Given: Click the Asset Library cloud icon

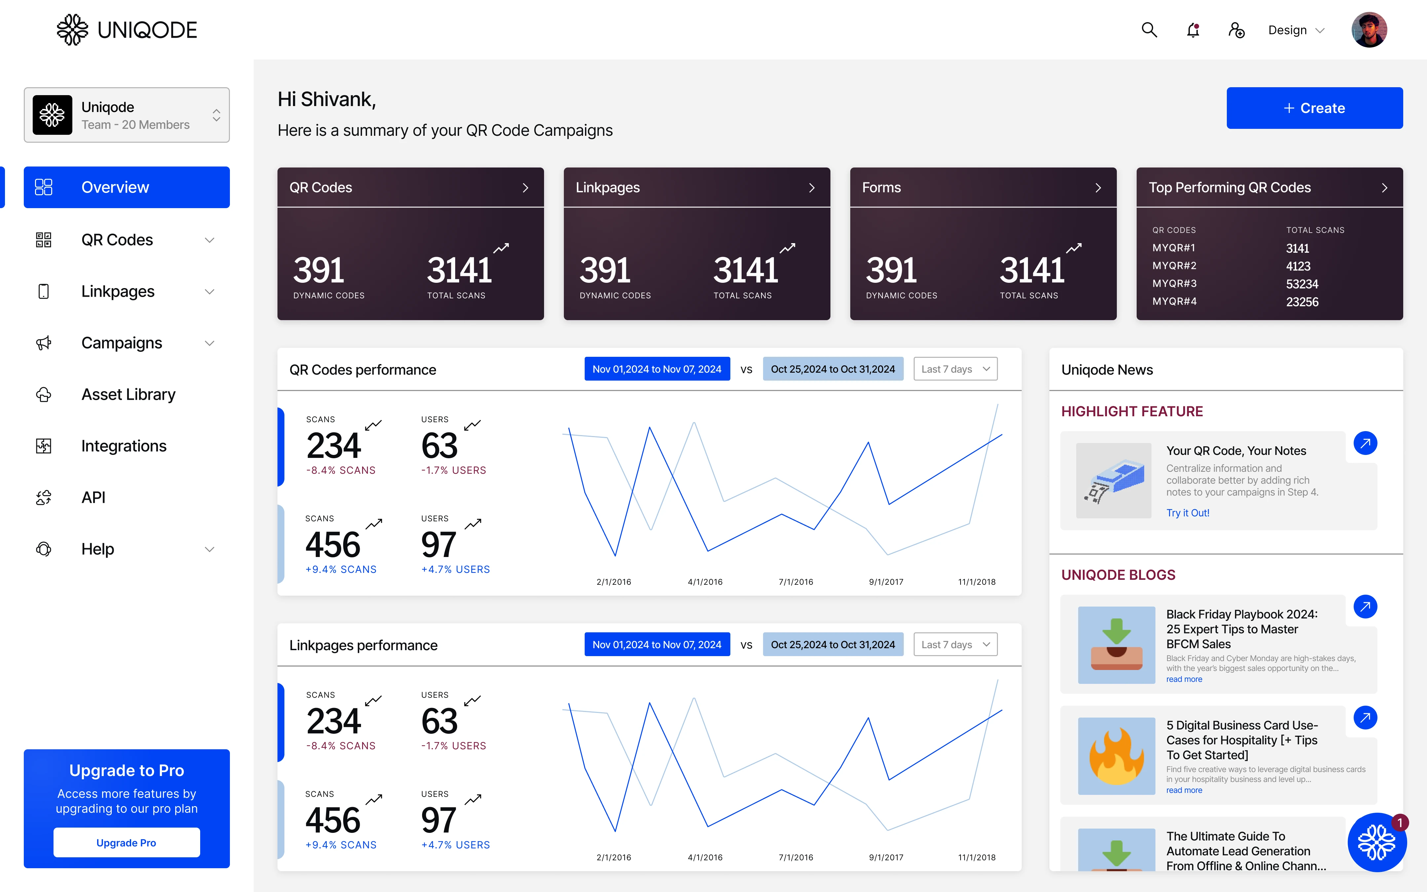Looking at the screenshot, I should point(44,394).
